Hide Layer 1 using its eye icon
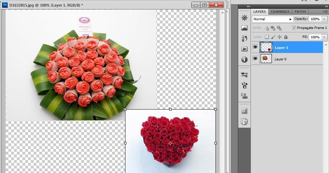Image resolution: width=329 pixels, height=173 pixels. [255, 47]
